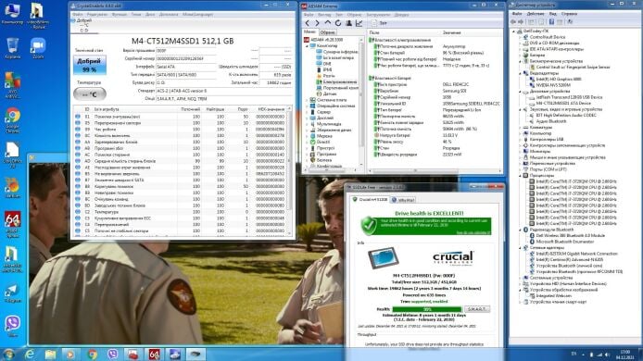643x361 pixels.
Task: Open CrystalDiskInfo Language menu
Action: click(x=197, y=14)
